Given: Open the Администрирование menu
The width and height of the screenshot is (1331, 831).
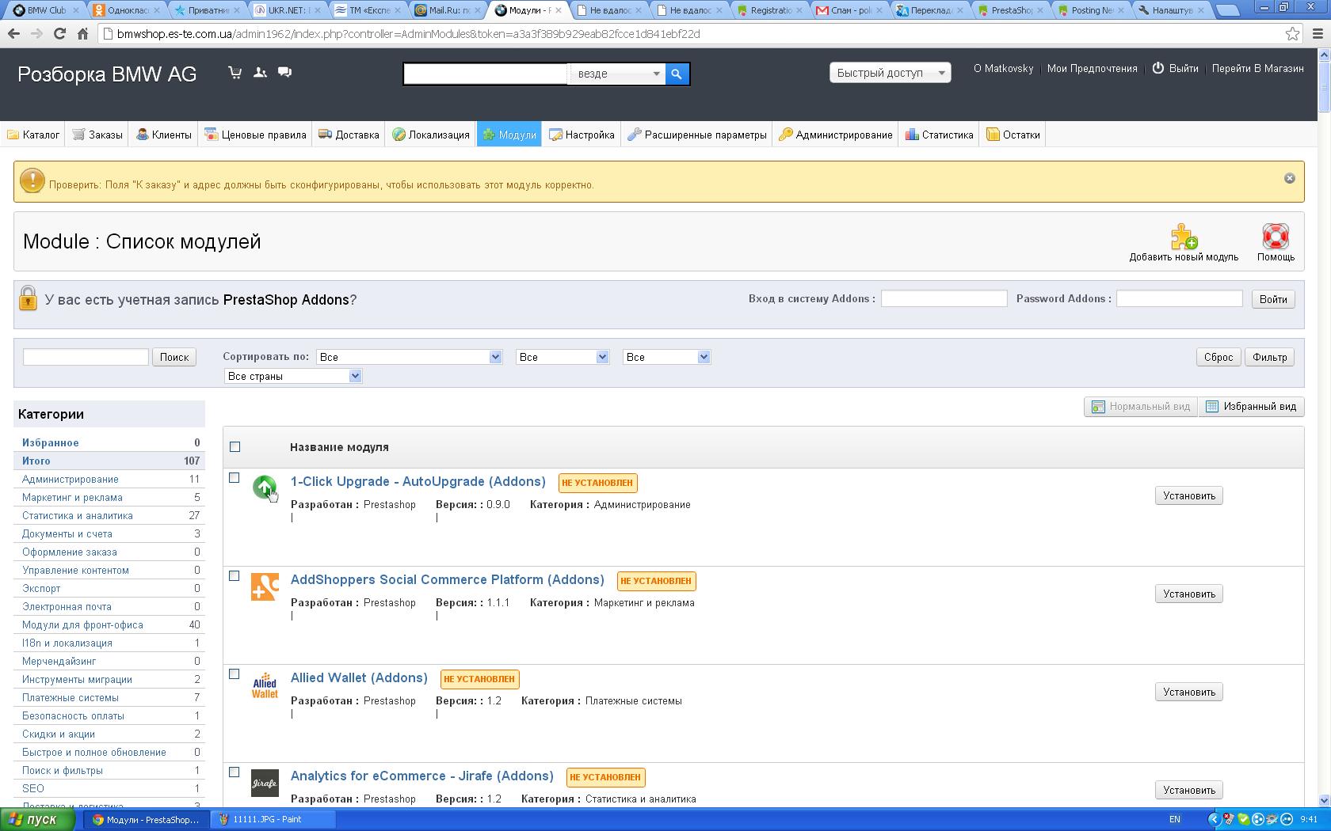Looking at the screenshot, I should click(836, 135).
